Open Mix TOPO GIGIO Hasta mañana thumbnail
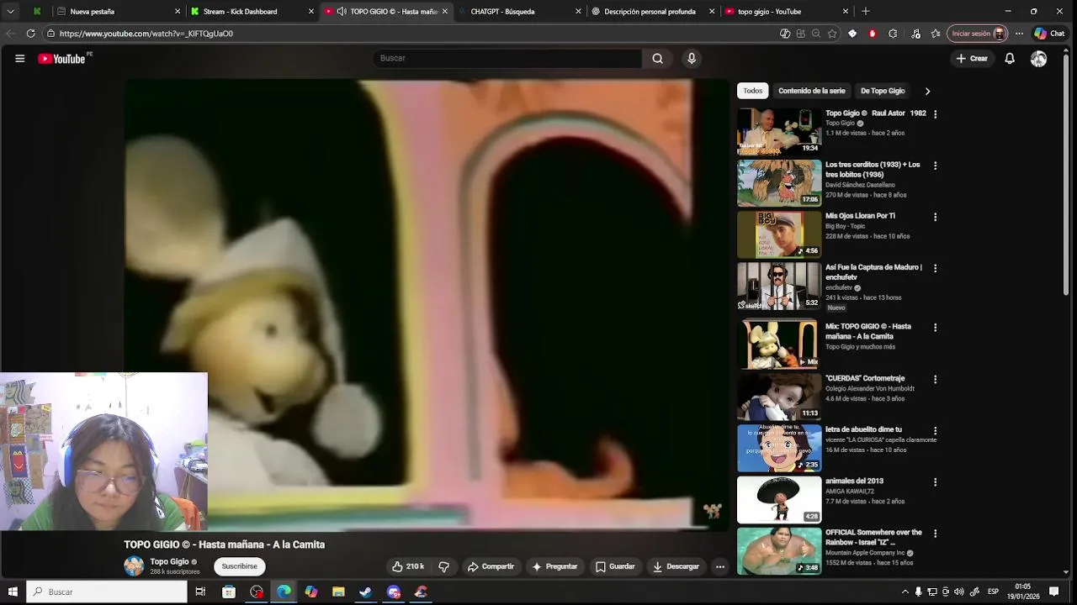The height and width of the screenshot is (605, 1077). click(x=779, y=345)
